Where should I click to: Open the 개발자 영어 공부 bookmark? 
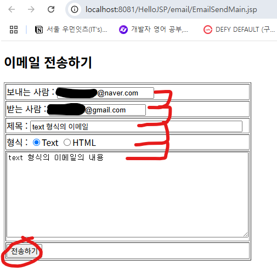pos(153,30)
